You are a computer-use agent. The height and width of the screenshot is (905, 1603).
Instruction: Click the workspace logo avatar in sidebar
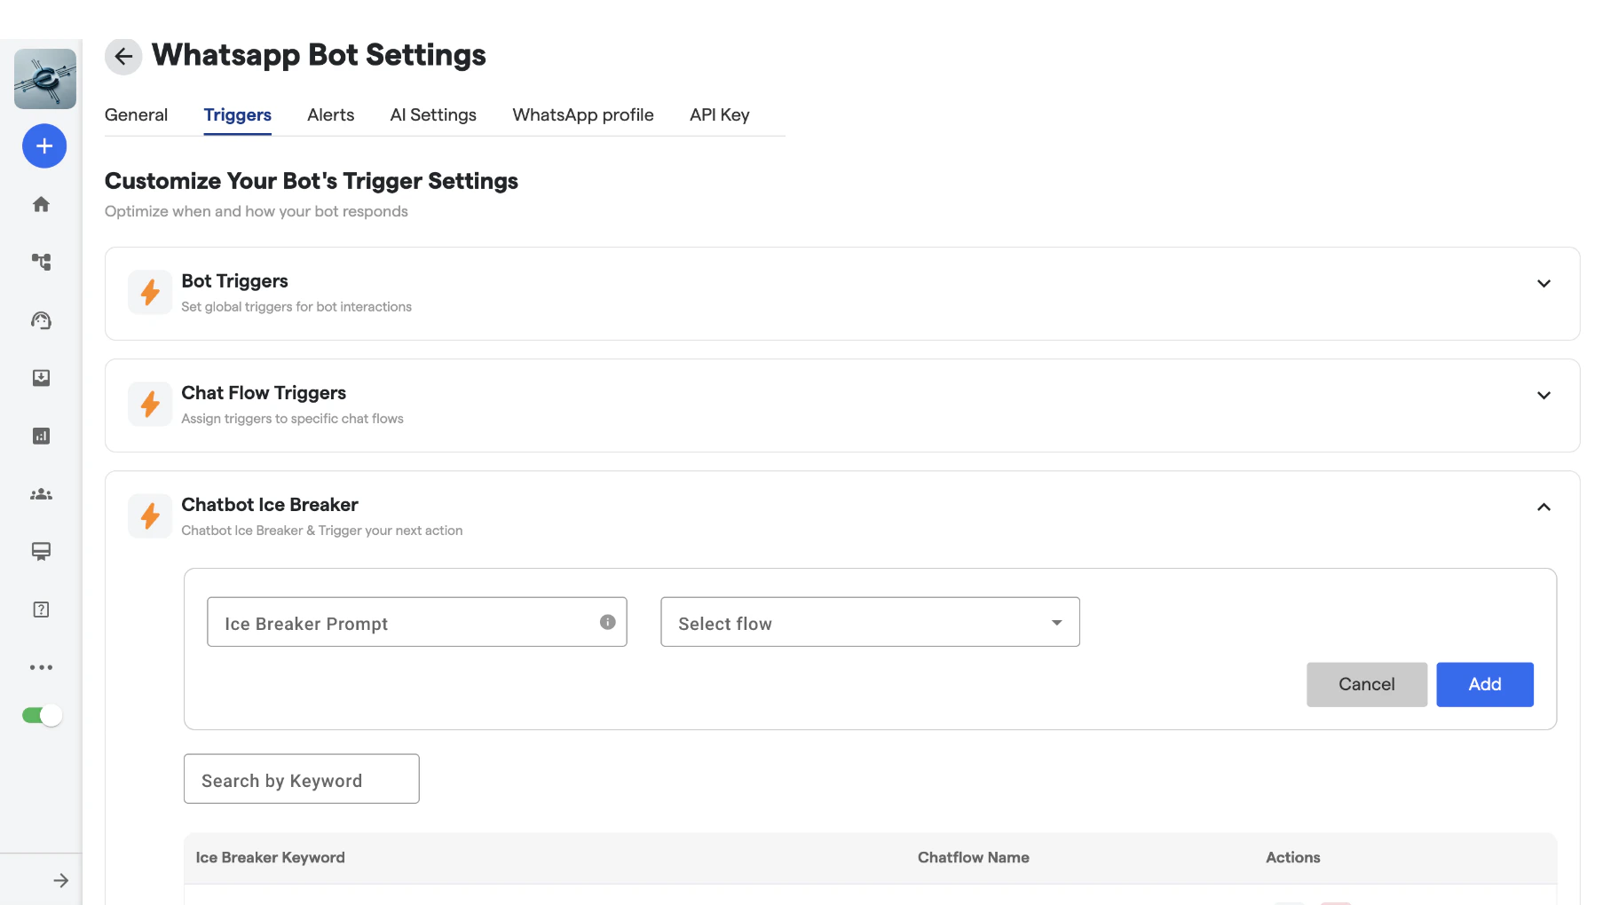pyautogui.click(x=45, y=79)
